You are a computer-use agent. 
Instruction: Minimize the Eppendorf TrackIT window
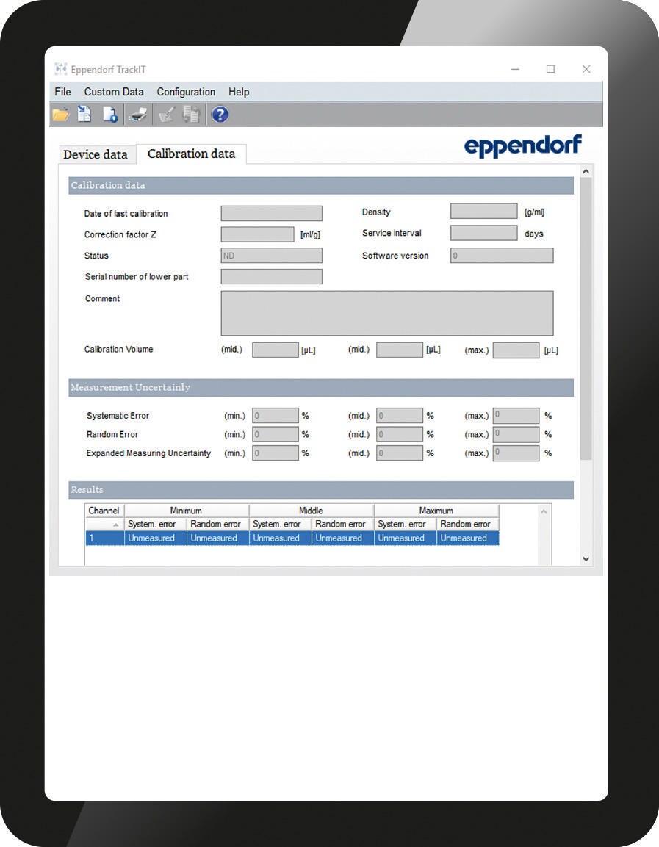pos(515,69)
